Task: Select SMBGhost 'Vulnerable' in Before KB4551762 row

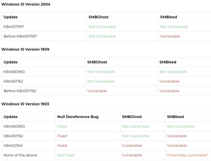Action: [97, 91]
